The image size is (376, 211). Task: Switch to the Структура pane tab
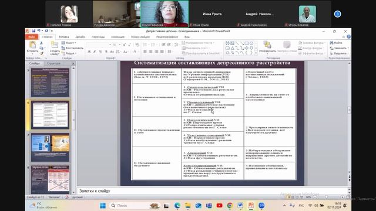point(53,63)
